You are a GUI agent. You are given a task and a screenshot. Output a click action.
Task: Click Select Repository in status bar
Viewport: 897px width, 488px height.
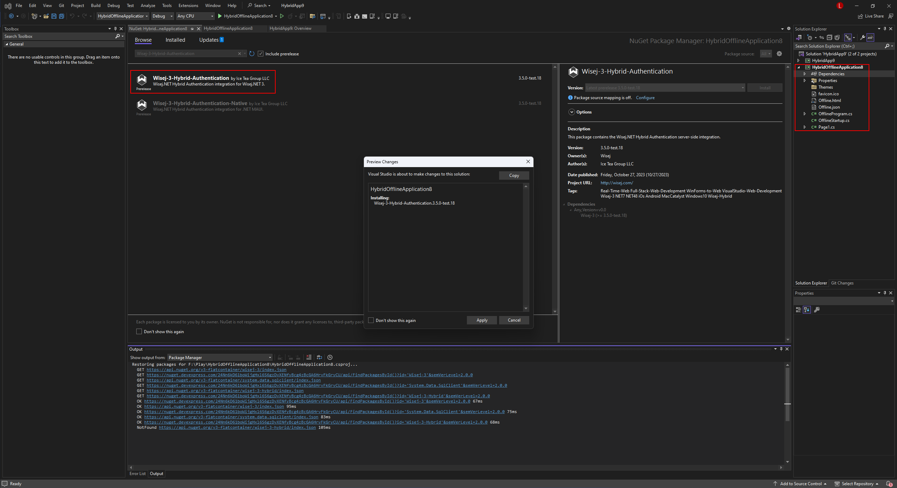[857, 484]
